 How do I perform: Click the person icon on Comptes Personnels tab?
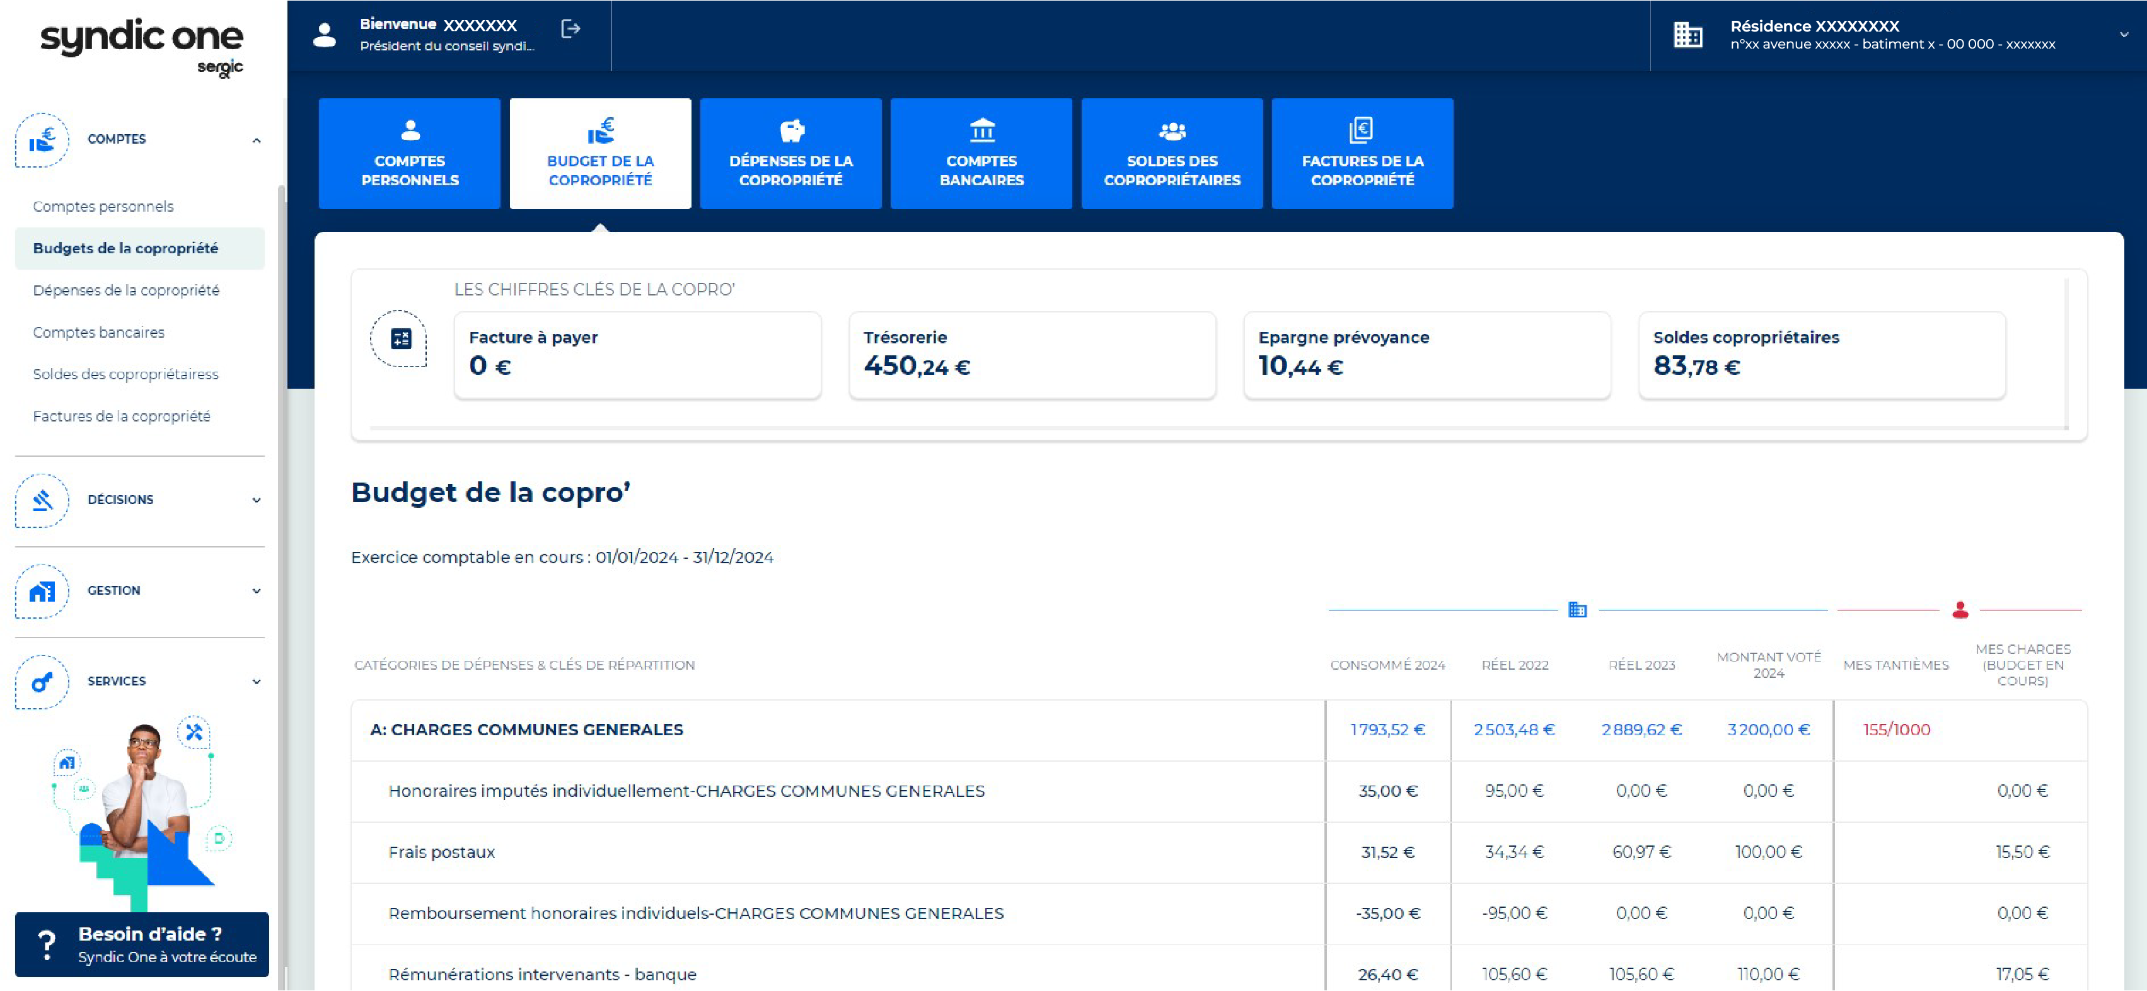click(x=410, y=130)
